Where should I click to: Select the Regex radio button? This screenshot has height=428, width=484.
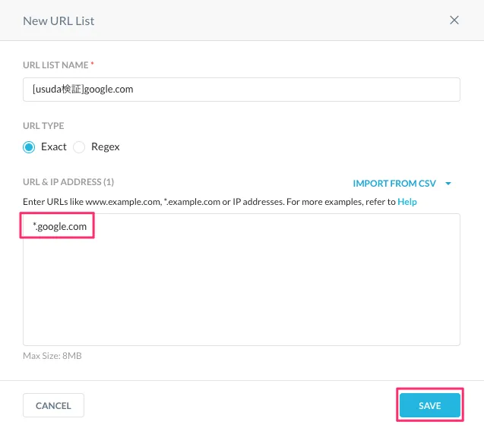click(x=79, y=147)
